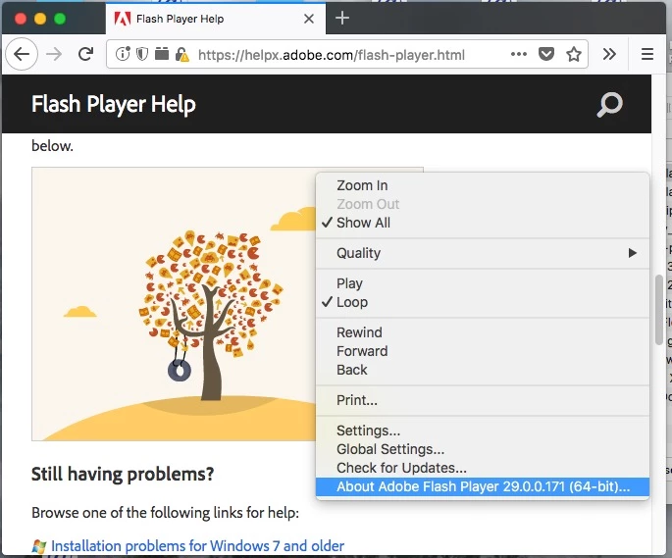Click the tracking protection shield icon

tap(142, 54)
